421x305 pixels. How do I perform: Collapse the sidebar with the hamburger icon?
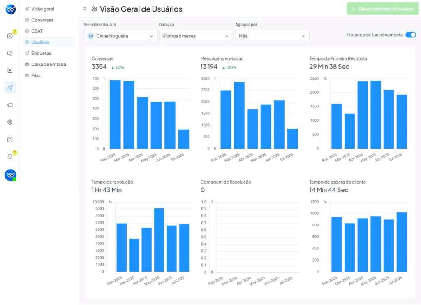tap(85, 9)
